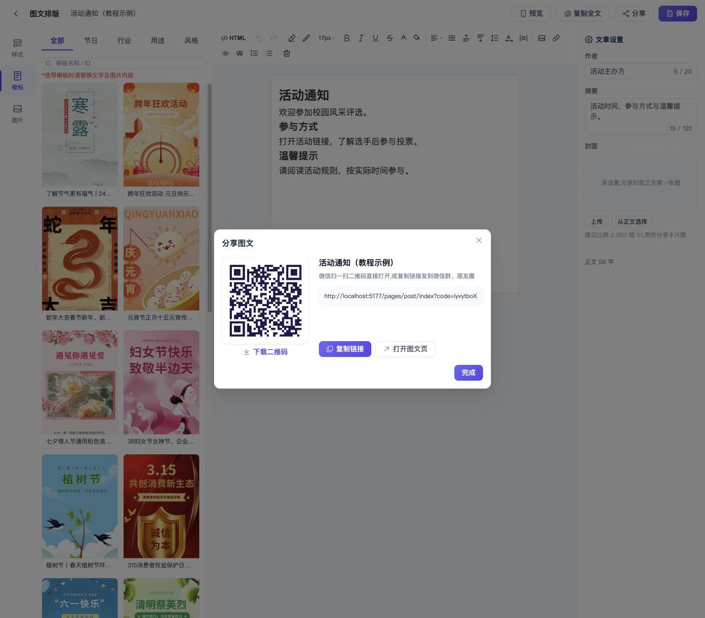Click the trash delete icon in toolbar
The image size is (705, 618).
click(287, 53)
